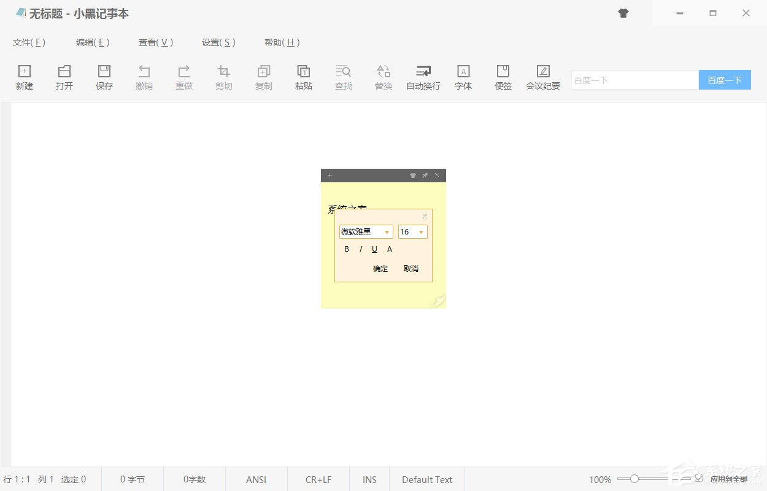The height and width of the screenshot is (491, 767).
Task: Open the 设置(S) menu
Action: pos(219,42)
